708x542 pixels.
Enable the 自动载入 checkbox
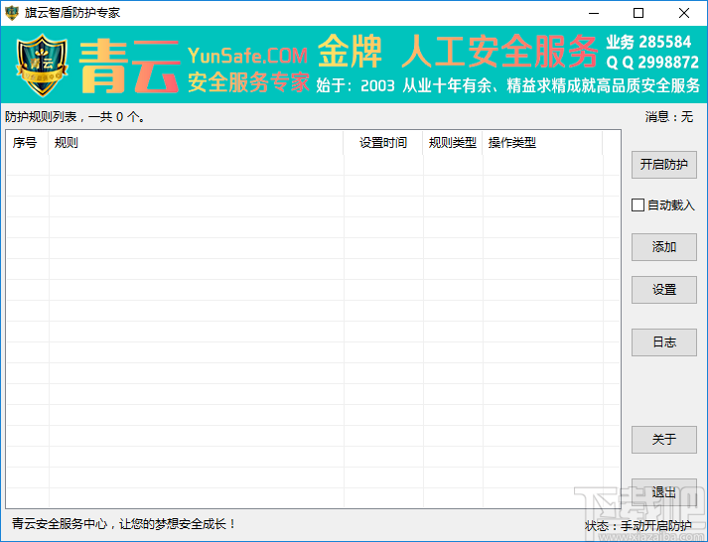(637, 205)
